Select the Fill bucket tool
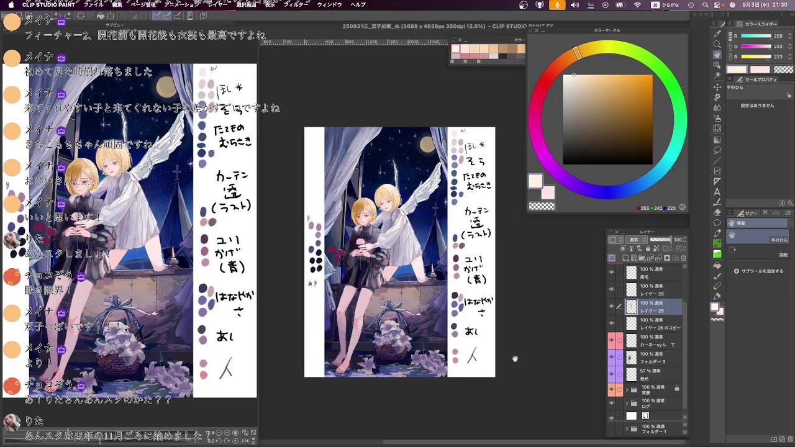Viewport: 795px width, 447px height. pyautogui.click(x=717, y=265)
